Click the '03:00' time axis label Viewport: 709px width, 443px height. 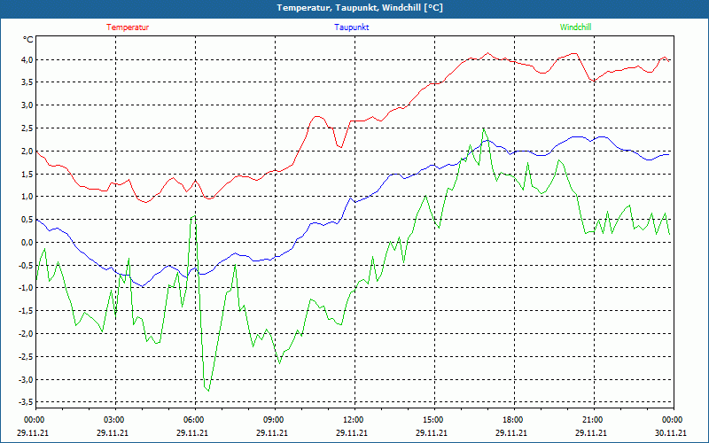pos(113,420)
